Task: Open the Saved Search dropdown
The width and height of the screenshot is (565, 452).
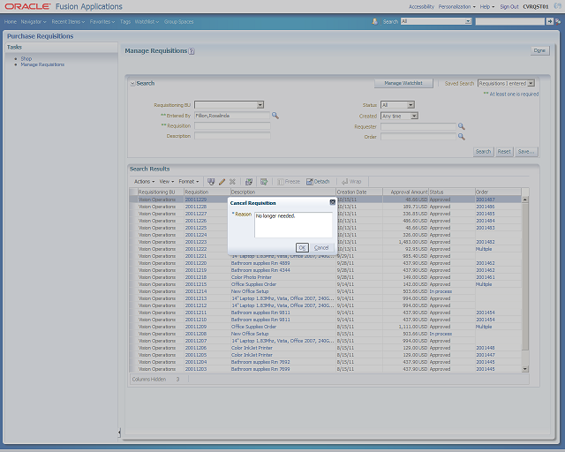Action: click(x=531, y=83)
